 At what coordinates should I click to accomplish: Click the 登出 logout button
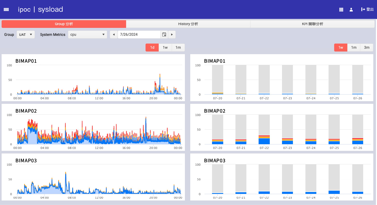(x=367, y=10)
